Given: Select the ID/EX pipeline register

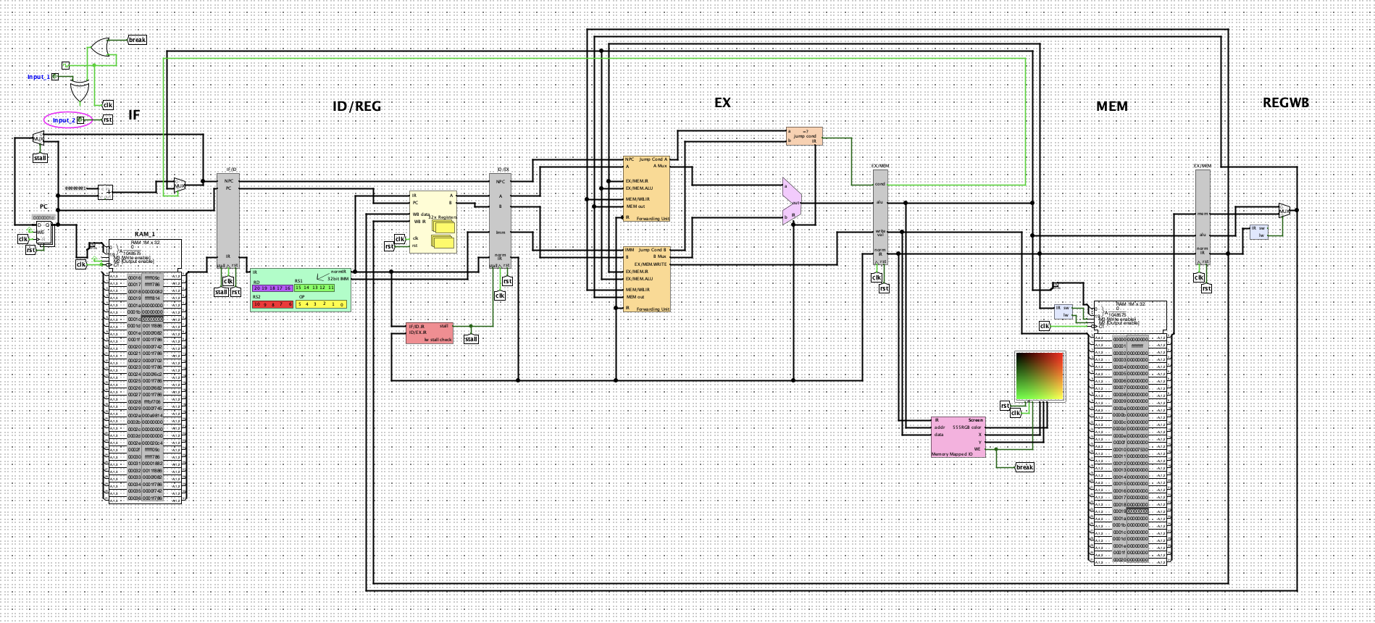Looking at the screenshot, I should point(500,217).
